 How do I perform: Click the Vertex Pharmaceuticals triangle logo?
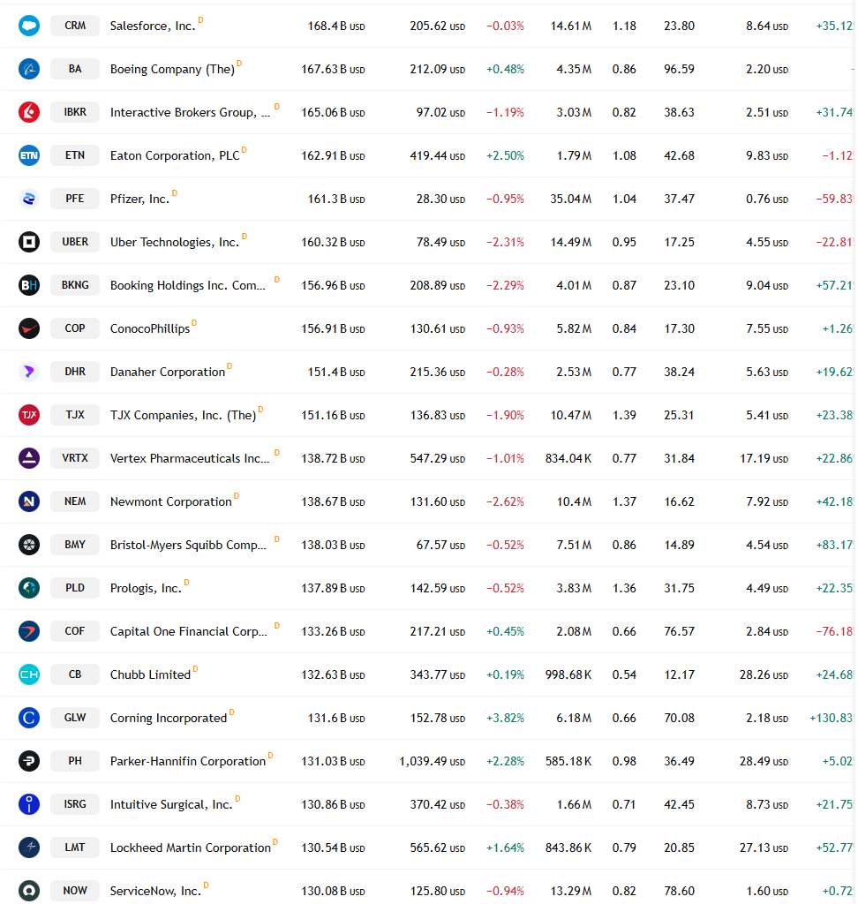point(29,458)
